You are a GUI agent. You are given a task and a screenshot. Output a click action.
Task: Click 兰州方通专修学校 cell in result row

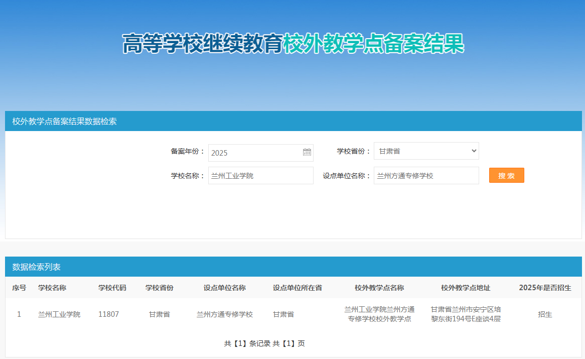pos(225,314)
